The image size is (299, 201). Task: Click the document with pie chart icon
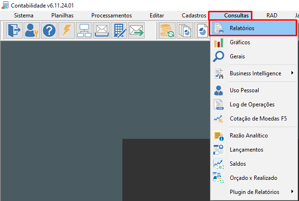(x=202, y=30)
